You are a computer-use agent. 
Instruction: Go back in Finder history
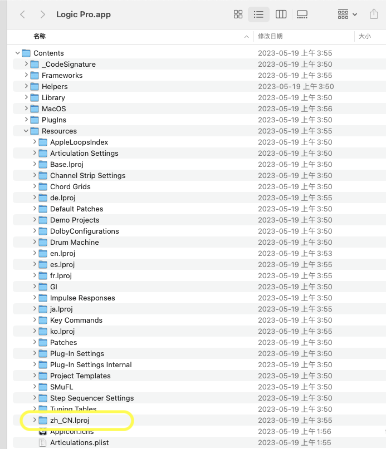click(x=23, y=14)
